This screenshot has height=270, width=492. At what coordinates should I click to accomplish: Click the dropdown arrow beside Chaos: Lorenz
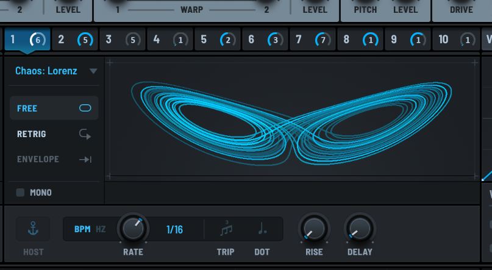click(x=93, y=71)
